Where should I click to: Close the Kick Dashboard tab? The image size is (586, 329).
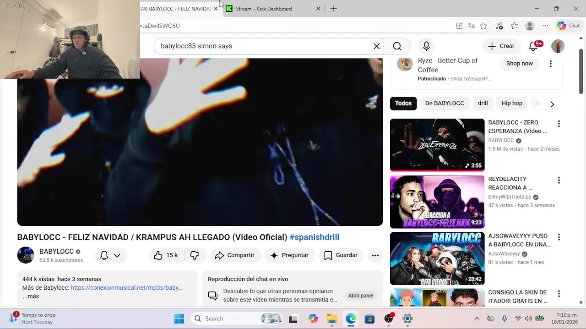coord(318,9)
